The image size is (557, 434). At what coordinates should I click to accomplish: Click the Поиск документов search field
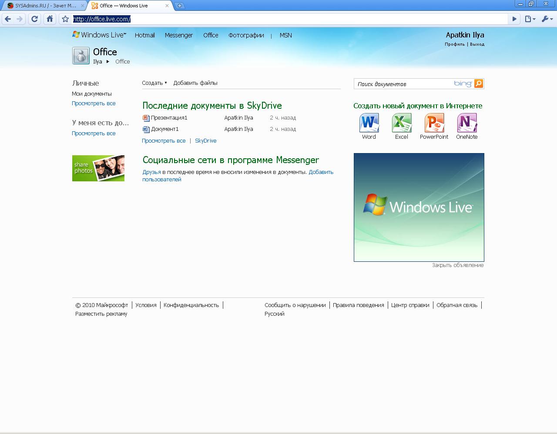403,84
